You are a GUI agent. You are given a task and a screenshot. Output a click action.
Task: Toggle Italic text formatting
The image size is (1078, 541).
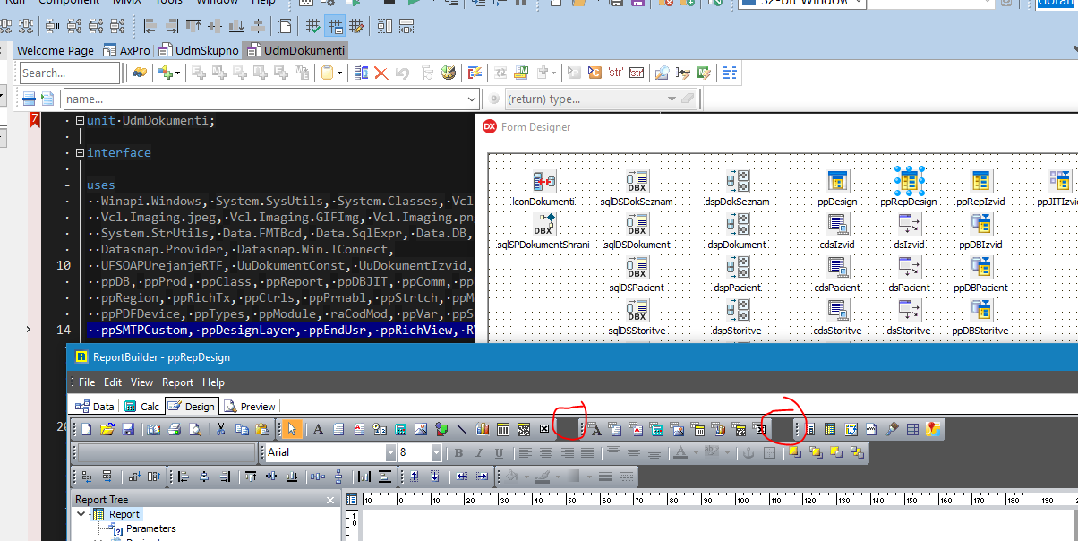pos(479,453)
